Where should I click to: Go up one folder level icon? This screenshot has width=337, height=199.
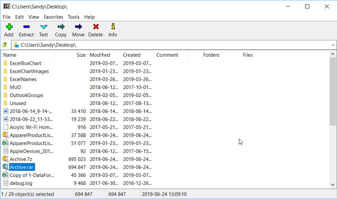click(5, 45)
